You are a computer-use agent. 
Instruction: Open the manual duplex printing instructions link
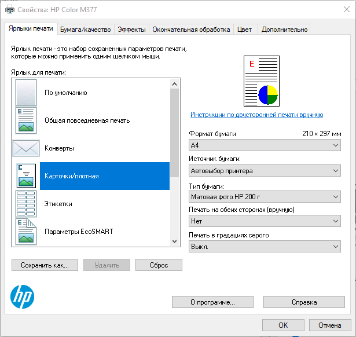[256, 115]
